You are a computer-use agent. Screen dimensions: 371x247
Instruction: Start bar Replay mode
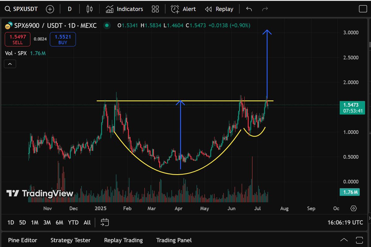point(219,9)
